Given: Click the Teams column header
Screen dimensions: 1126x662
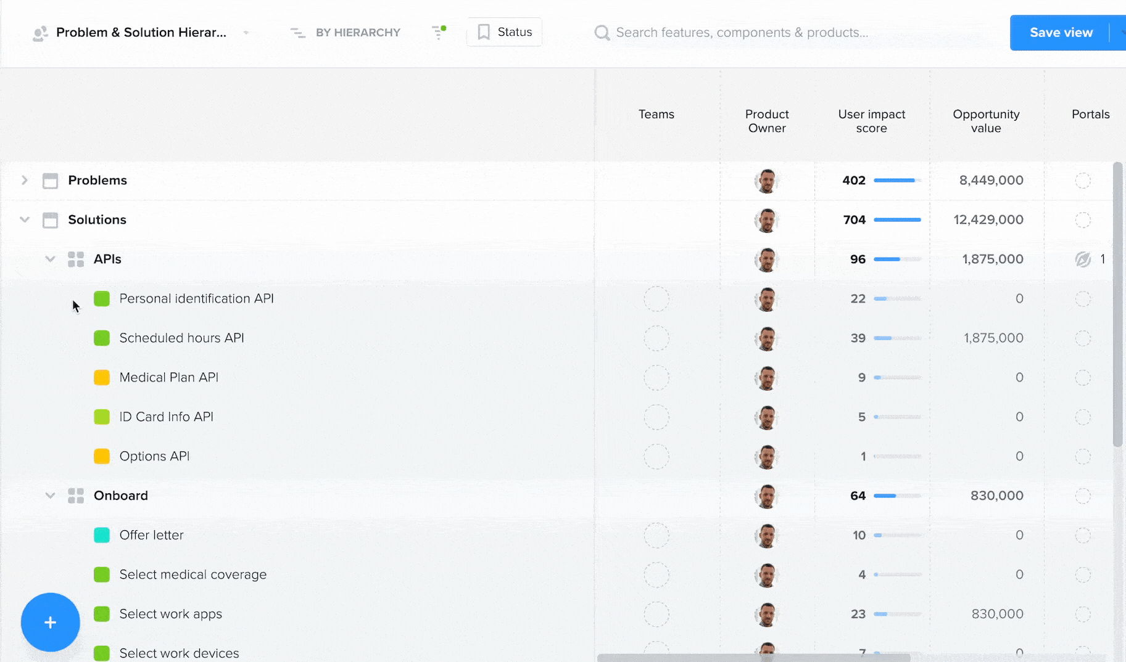Looking at the screenshot, I should point(656,114).
